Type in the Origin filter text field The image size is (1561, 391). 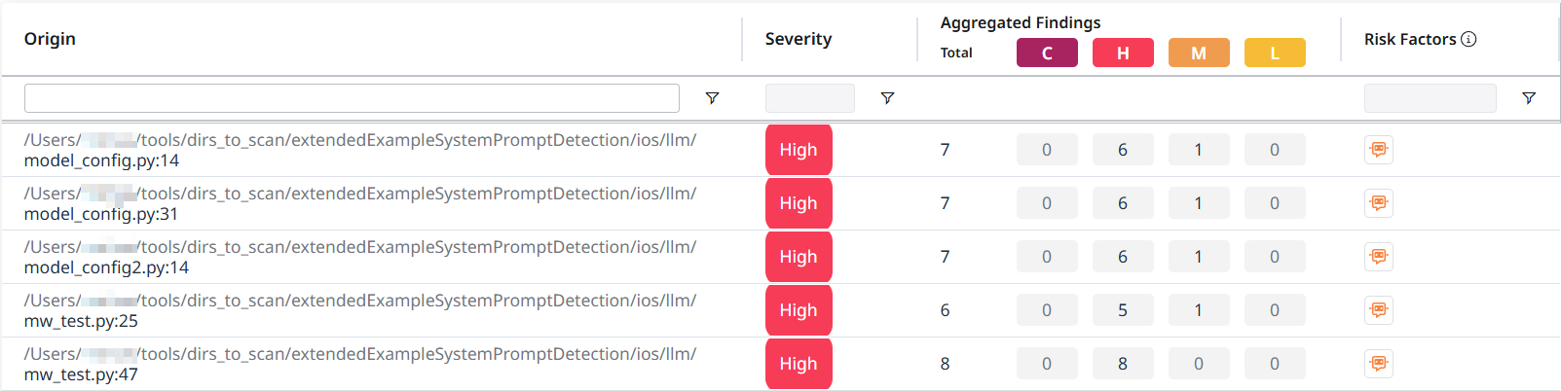point(352,98)
